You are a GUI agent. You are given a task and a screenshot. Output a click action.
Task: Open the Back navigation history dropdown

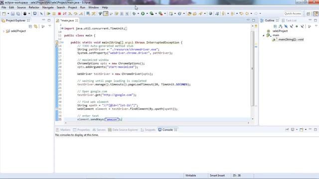click(x=251, y=13)
